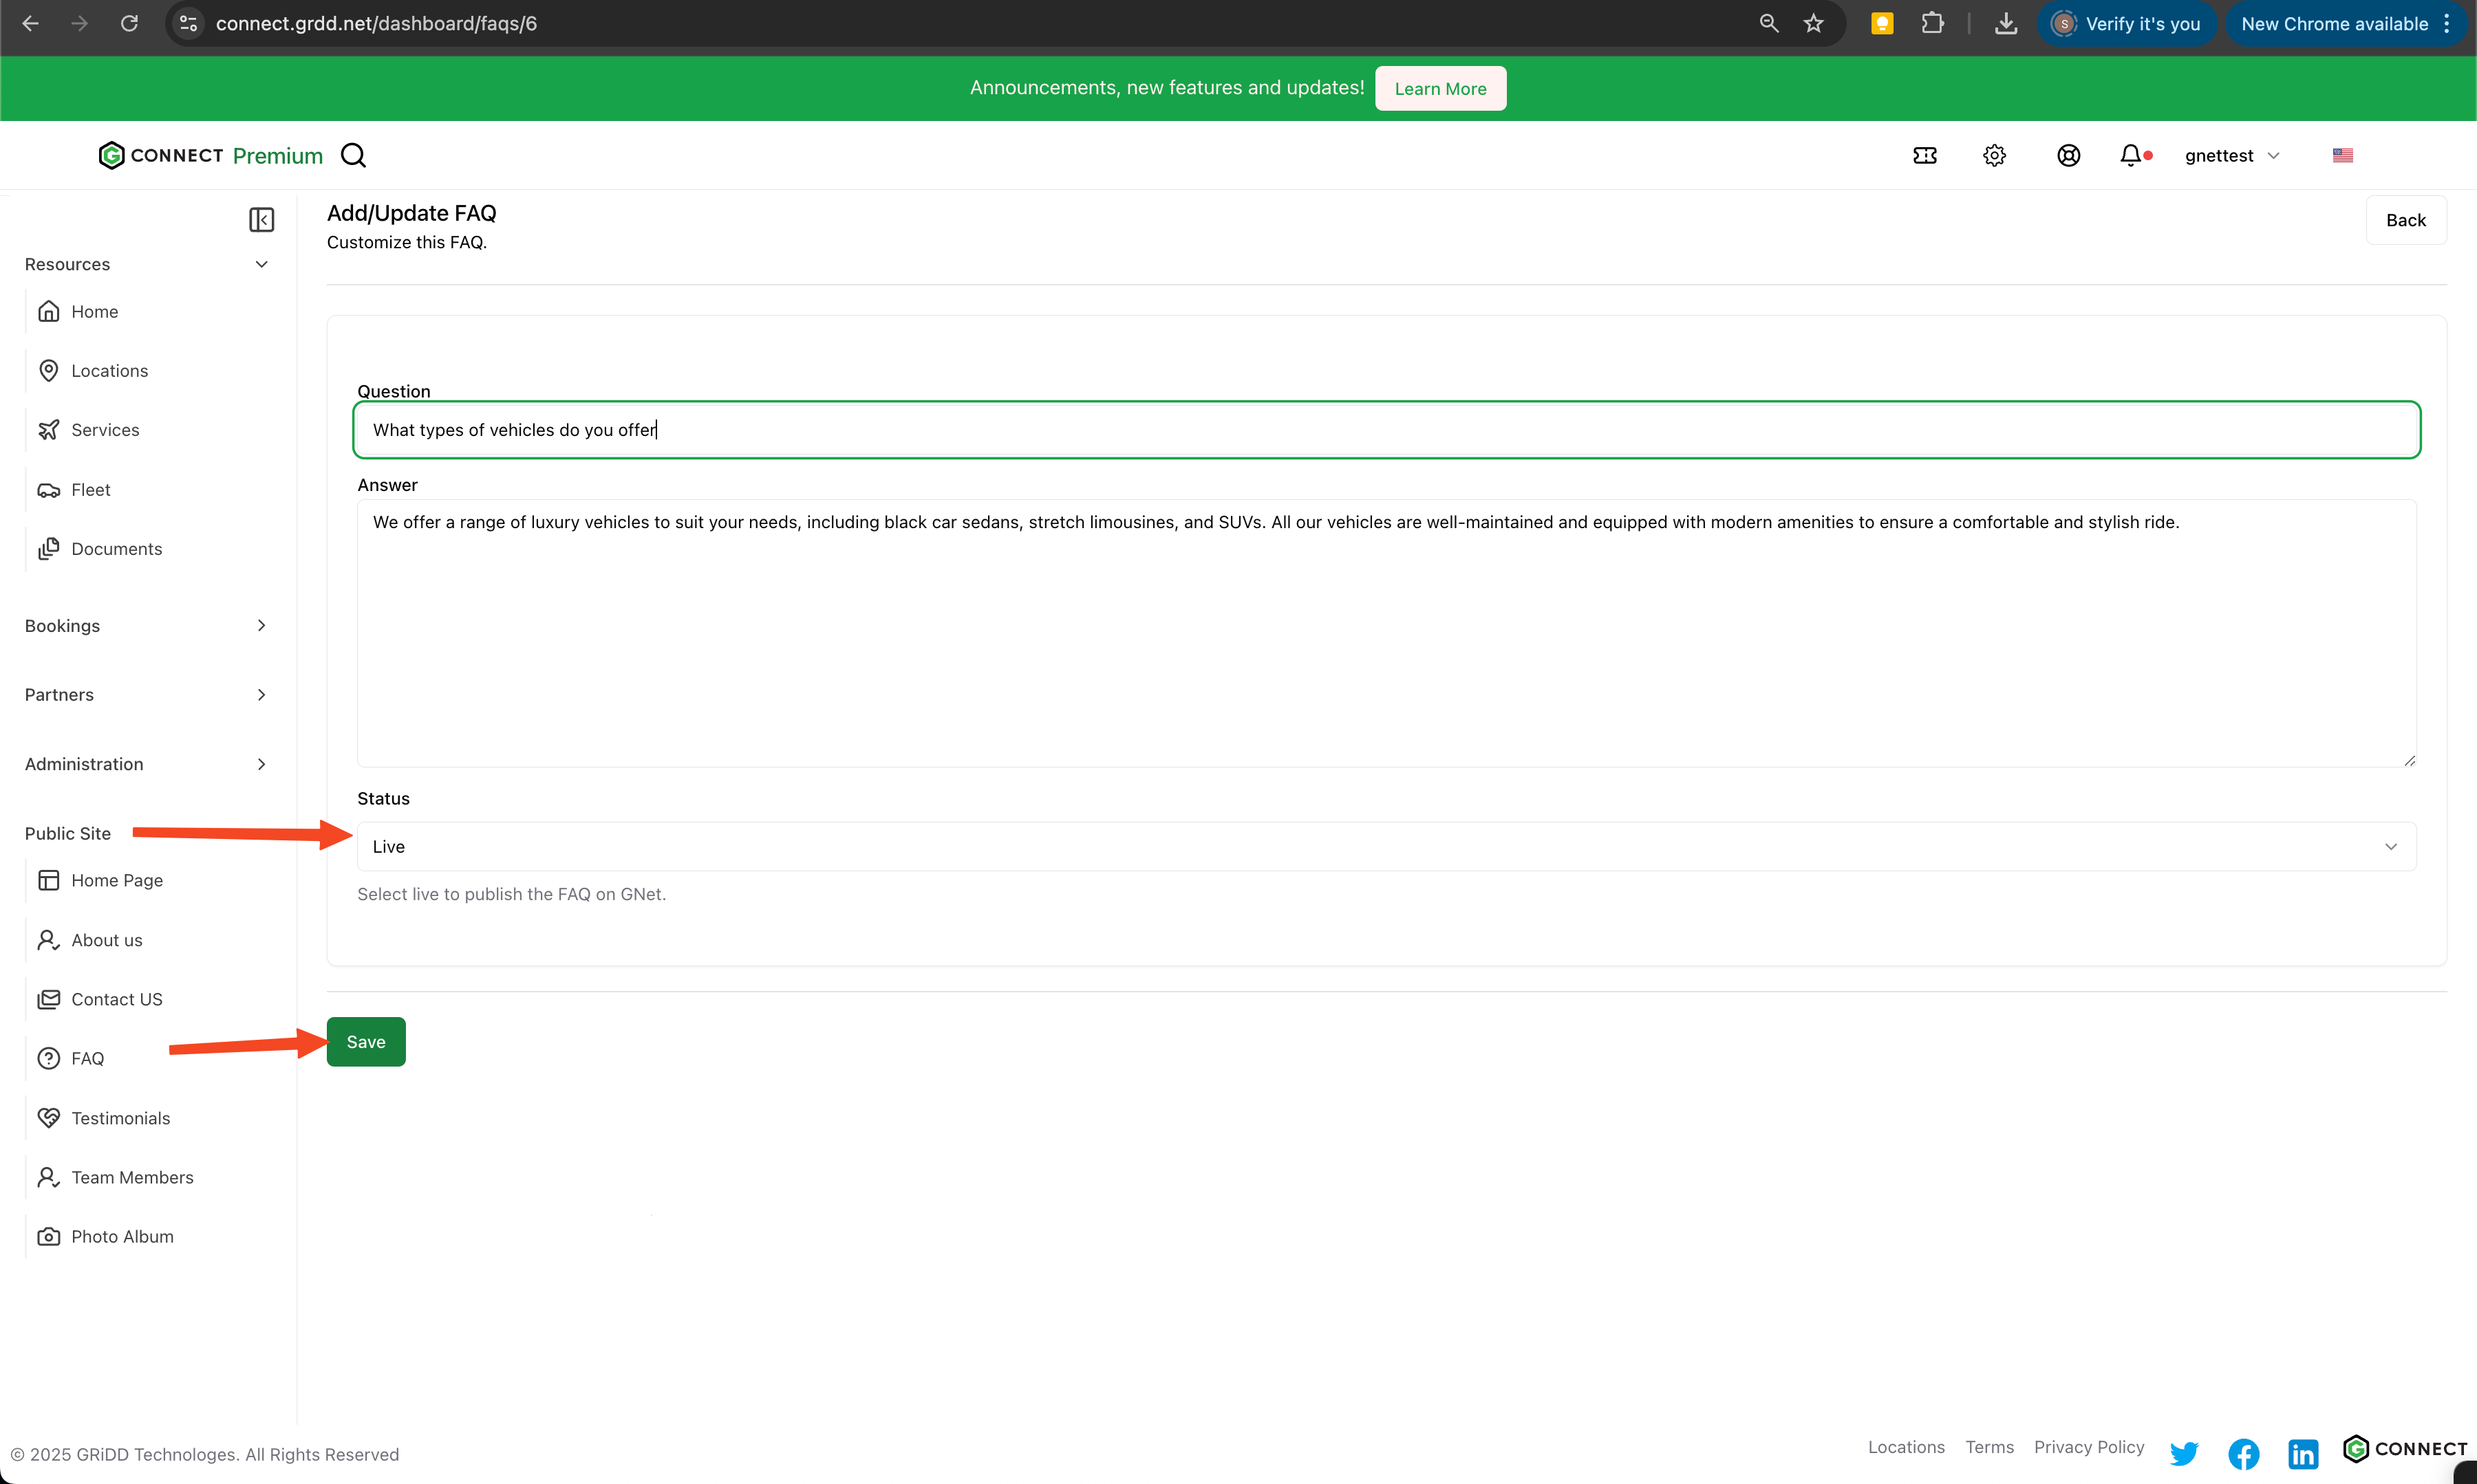Image resolution: width=2477 pixels, height=1484 pixels.
Task: Open the Twitter footer icon
Action: [2183, 1453]
